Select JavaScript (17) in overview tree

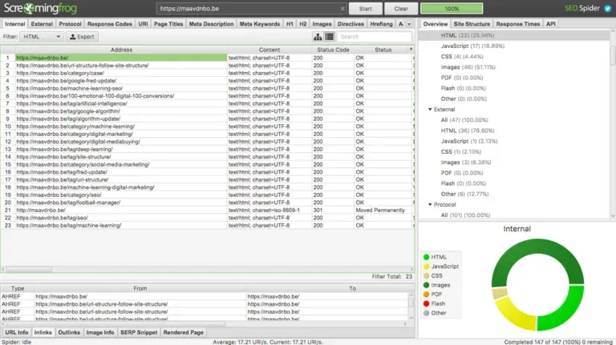tap(472, 46)
